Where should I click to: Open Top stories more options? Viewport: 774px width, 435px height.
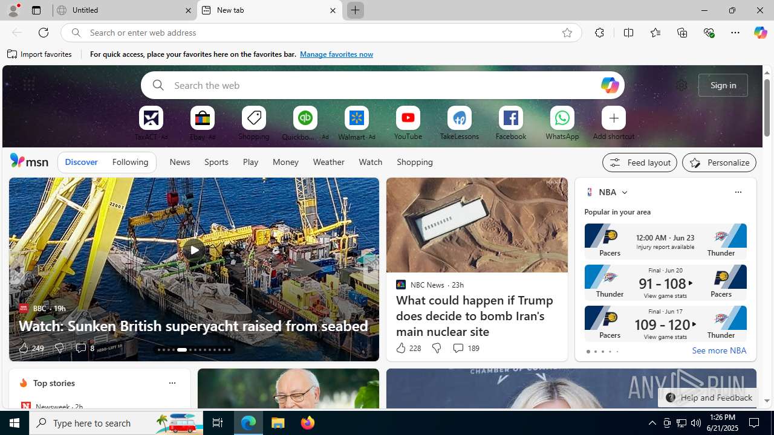pos(172,383)
